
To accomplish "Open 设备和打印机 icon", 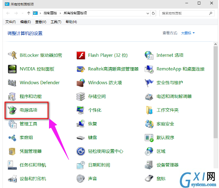I will pyautogui.click(x=12, y=179).
